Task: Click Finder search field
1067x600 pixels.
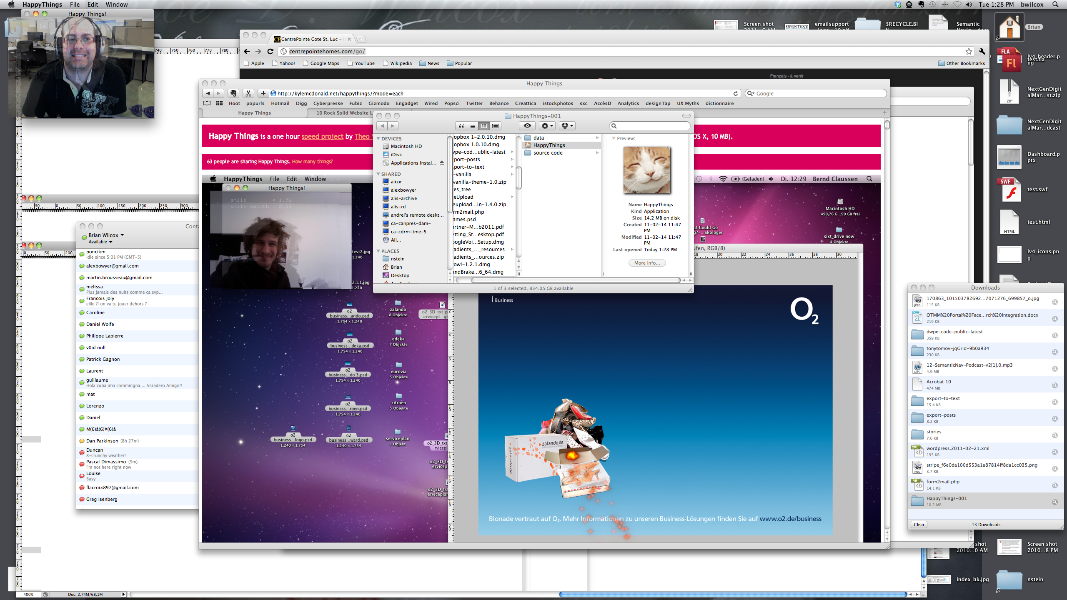Action: 649,125
